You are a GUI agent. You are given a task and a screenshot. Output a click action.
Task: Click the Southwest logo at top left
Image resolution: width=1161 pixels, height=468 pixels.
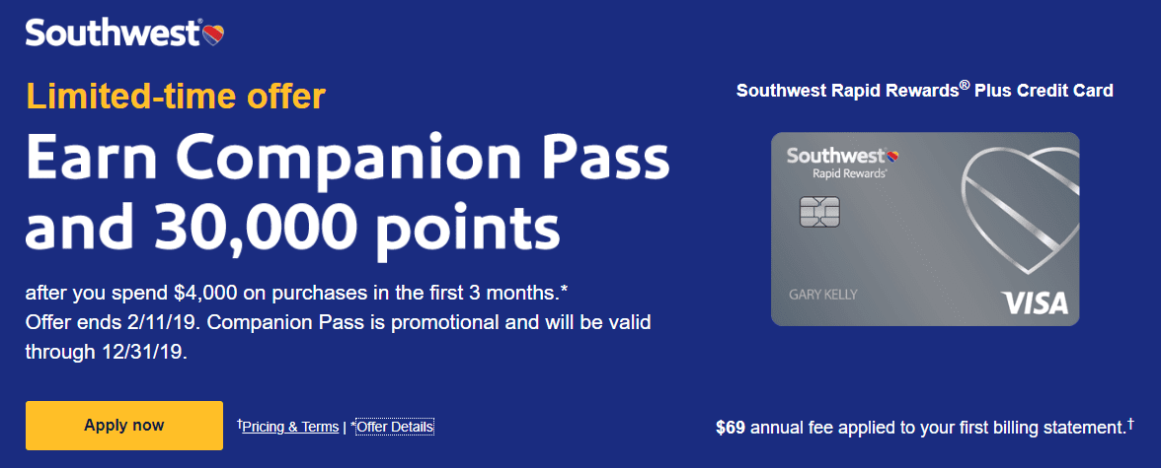(x=125, y=33)
